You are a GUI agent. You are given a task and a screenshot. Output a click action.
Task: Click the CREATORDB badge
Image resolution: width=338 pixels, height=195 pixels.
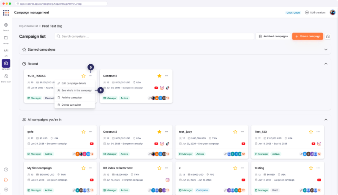pos(293,13)
